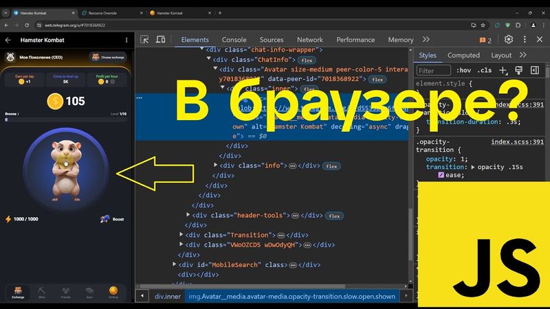The image size is (550, 309).
Task: Open the issues counter showing 2
Action: [x=485, y=41]
